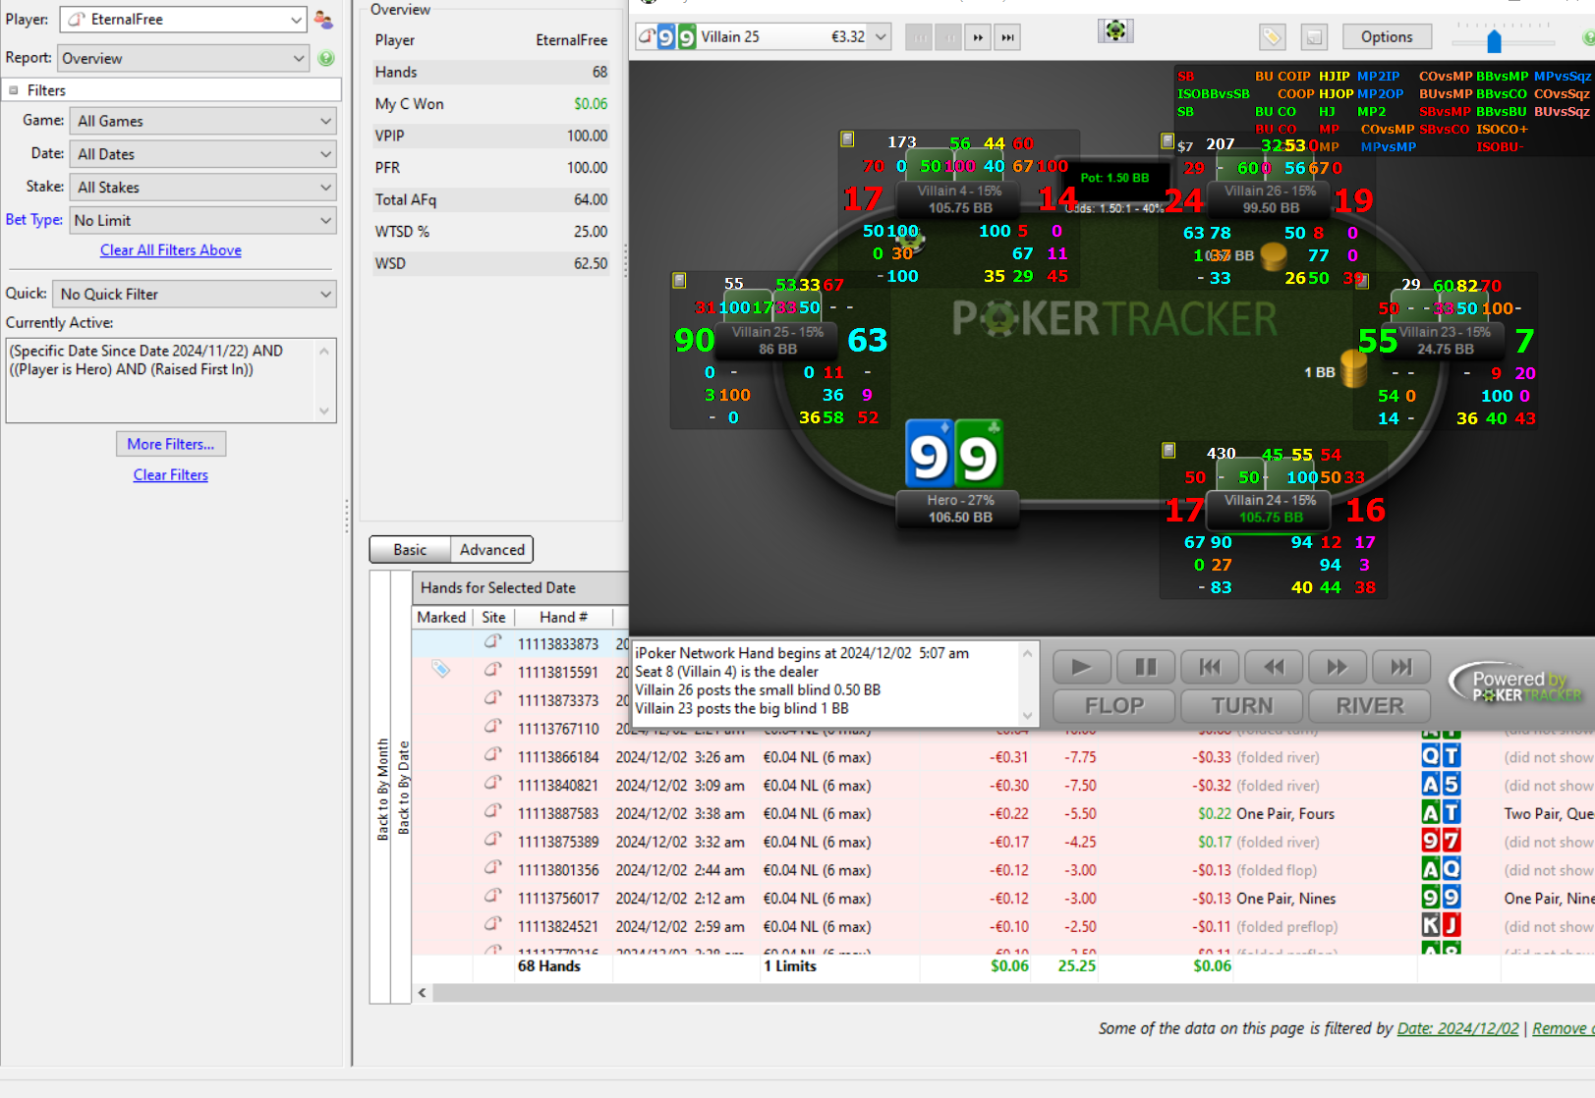The image size is (1595, 1098).
Task: Jump to the end of the hand
Action: point(1400,667)
